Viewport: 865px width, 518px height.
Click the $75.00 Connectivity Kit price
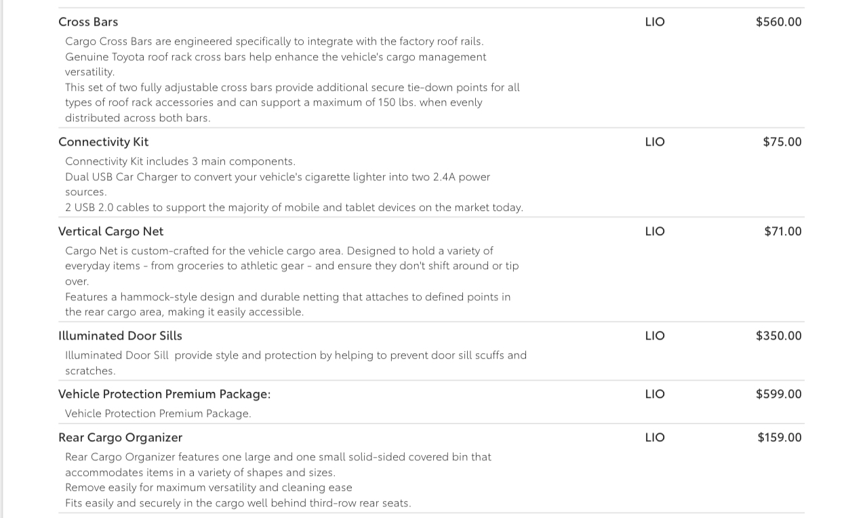(x=782, y=142)
